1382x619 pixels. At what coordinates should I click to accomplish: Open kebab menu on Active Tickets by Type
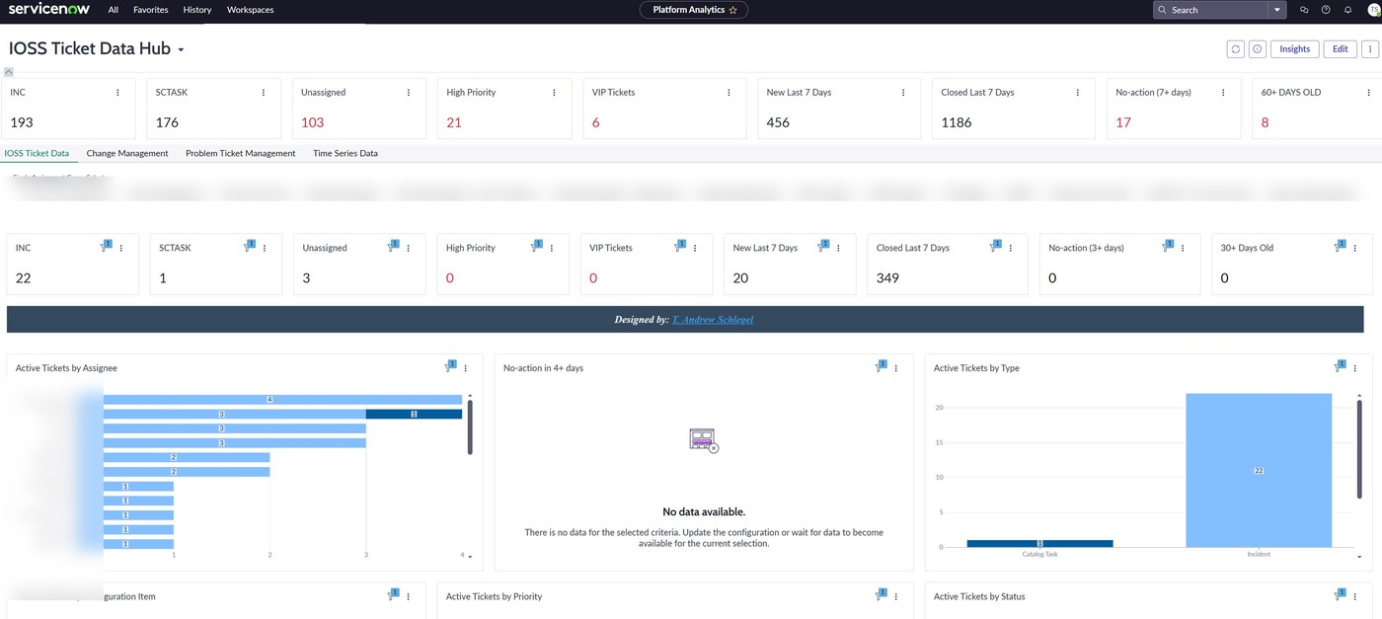click(1355, 368)
